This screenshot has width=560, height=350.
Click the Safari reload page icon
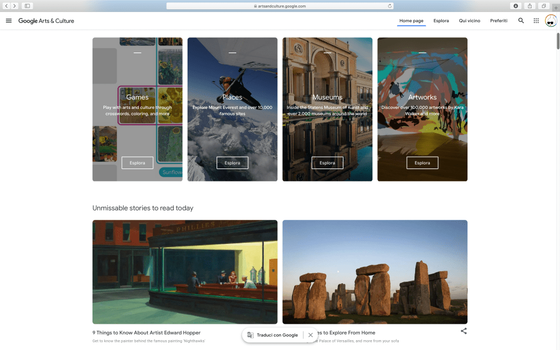tap(390, 6)
